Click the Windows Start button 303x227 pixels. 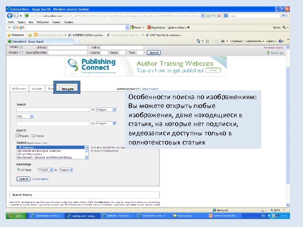pos(16,216)
